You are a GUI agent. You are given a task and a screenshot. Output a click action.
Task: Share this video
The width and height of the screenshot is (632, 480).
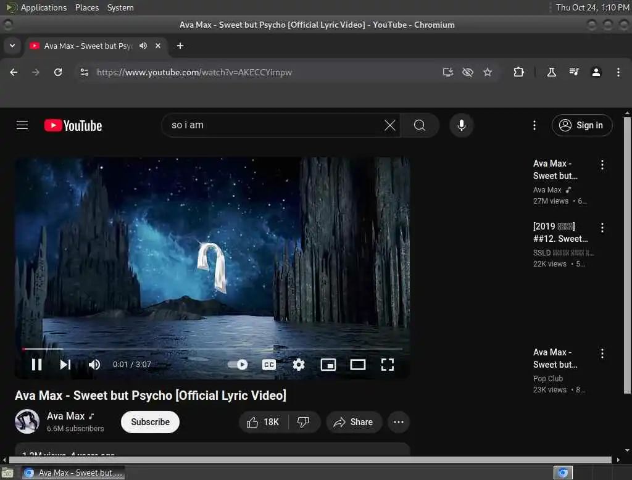[x=354, y=422]
